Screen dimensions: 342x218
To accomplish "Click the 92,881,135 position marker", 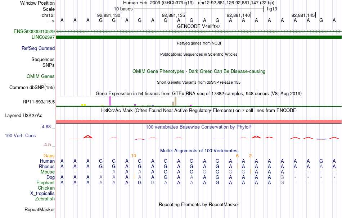I will pyautogui.click(x=174, y=15).
